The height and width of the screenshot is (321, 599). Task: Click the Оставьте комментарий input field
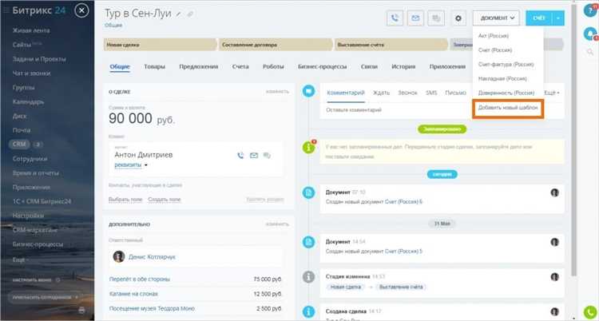383,109
